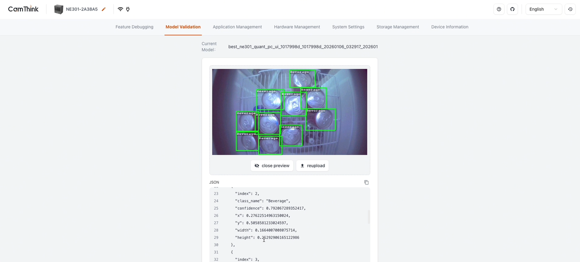Copy JSON output using the copy icon
The image size is (580, 262).
click(367, 182)
